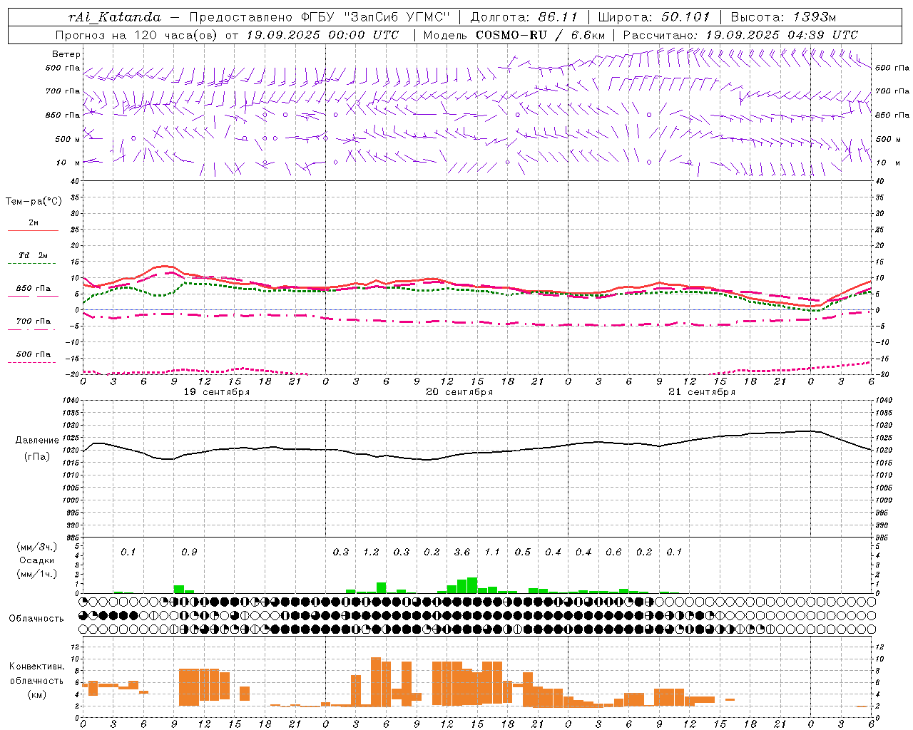Click the Прогноз на 120 часа(ов) text

click(137, 35)
